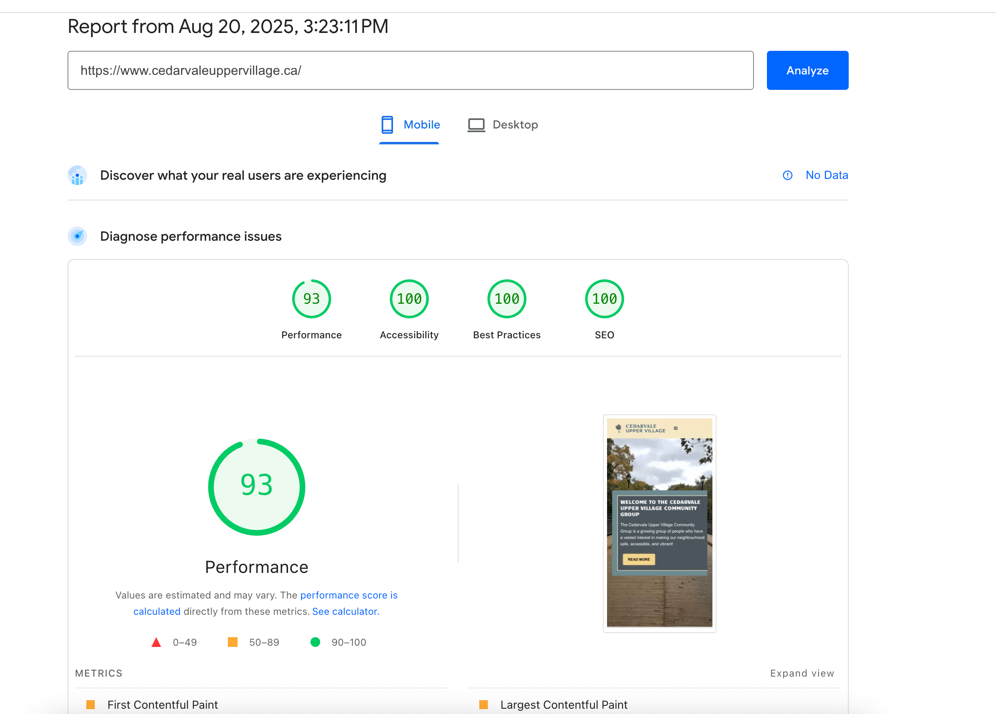Click the large 93 Performance gauge
This screenshot has width=996, height=714.
point(256,487)
